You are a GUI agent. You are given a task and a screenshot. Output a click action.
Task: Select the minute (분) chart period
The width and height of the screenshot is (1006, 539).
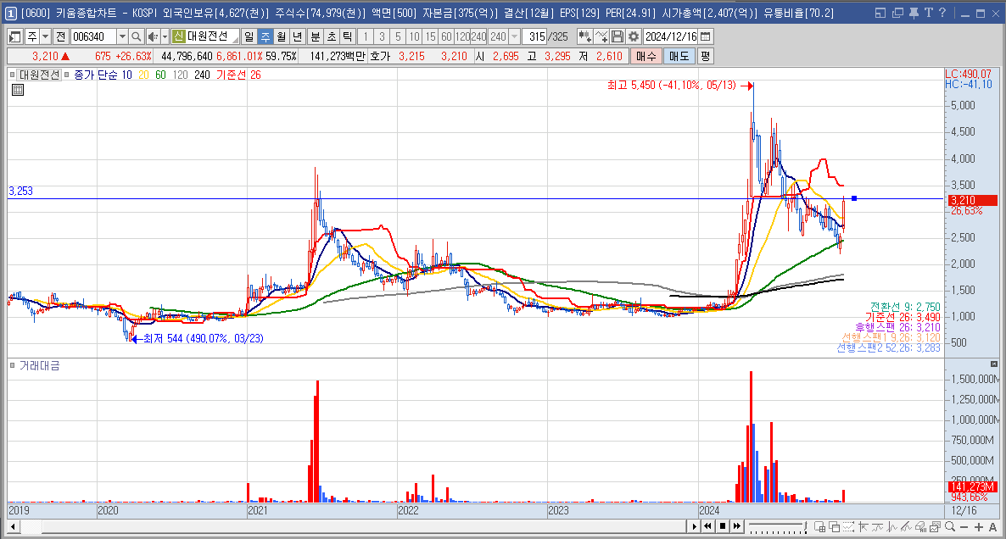pos(316,37)
